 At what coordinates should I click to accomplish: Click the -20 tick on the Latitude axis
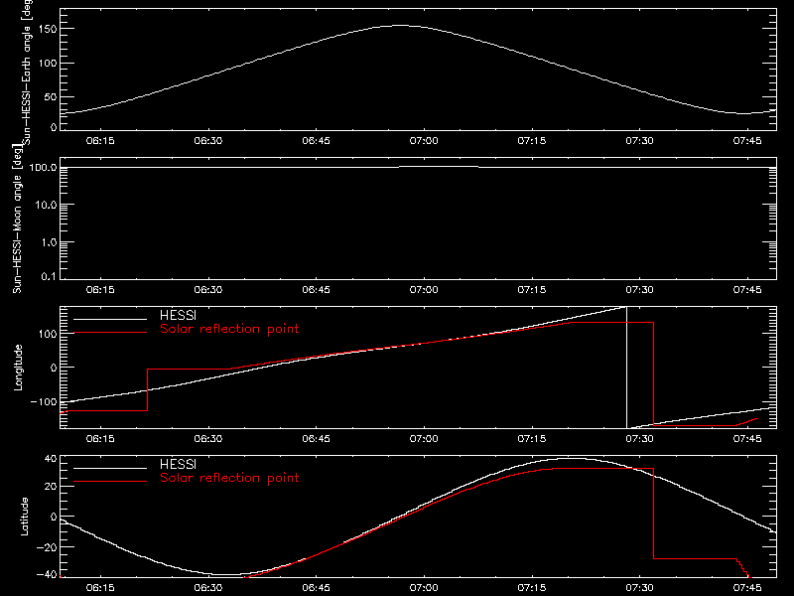coord(47,547)
